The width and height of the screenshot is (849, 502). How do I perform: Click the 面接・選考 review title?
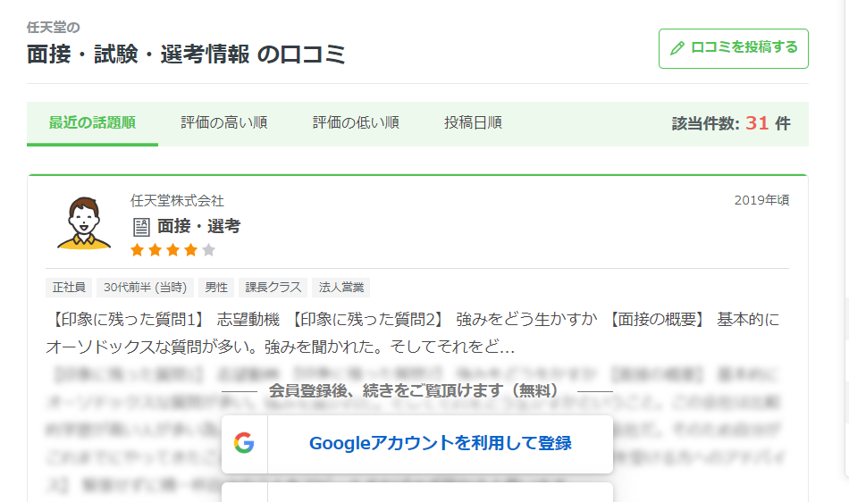click(x=198, y=226)
